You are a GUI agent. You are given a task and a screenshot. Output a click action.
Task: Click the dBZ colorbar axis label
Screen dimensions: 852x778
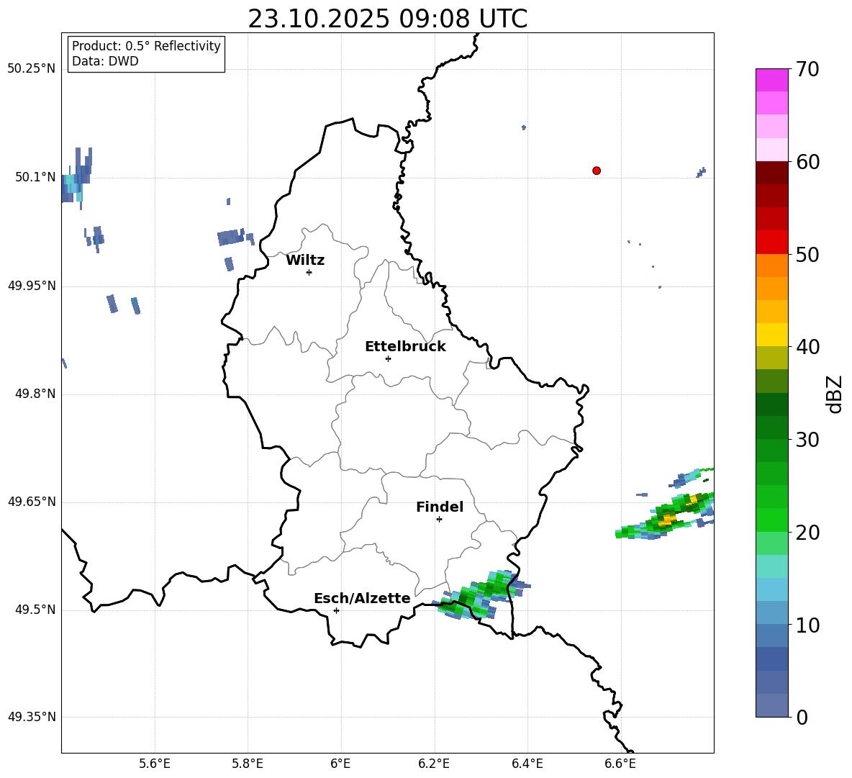[835, 394]
